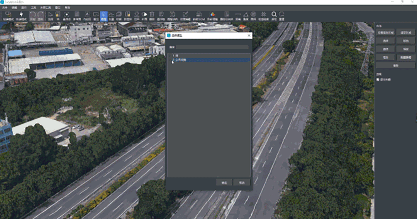The height and width of the screenshot is (219, 417).
Task: Click the search field in the dialog
Action: (x=212, y=47)
